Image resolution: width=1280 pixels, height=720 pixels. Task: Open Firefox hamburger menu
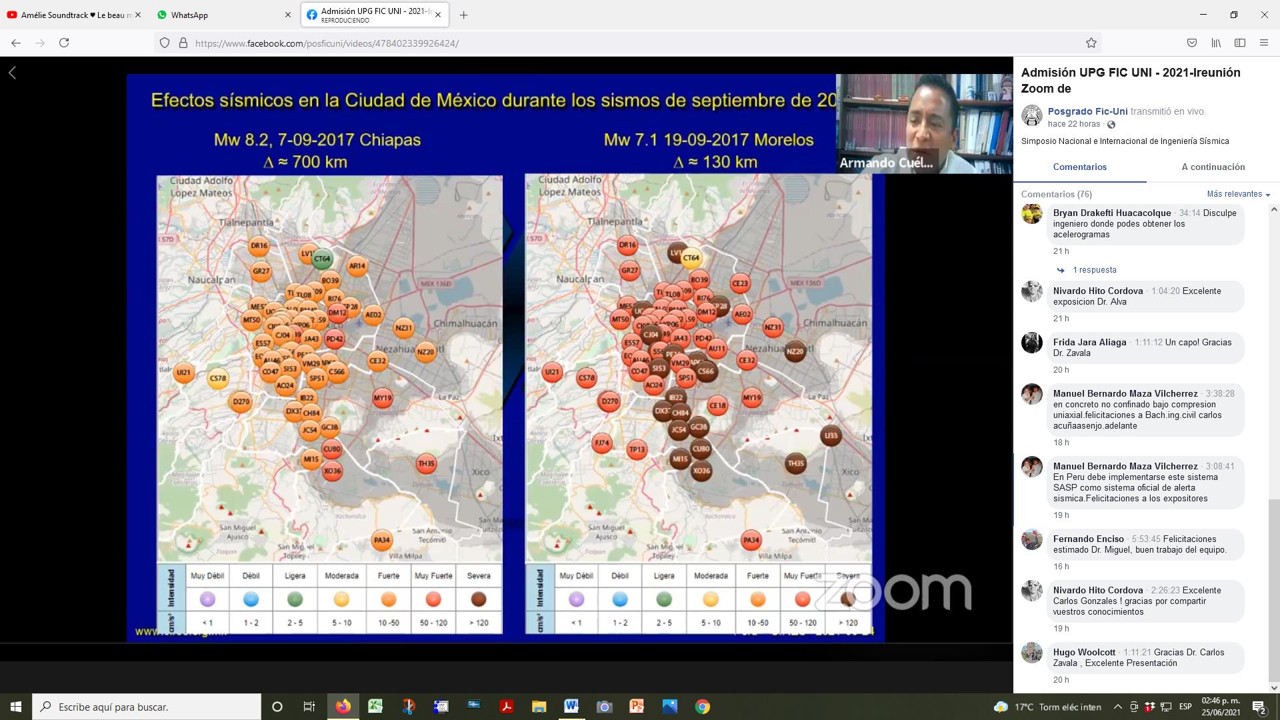1264,43
